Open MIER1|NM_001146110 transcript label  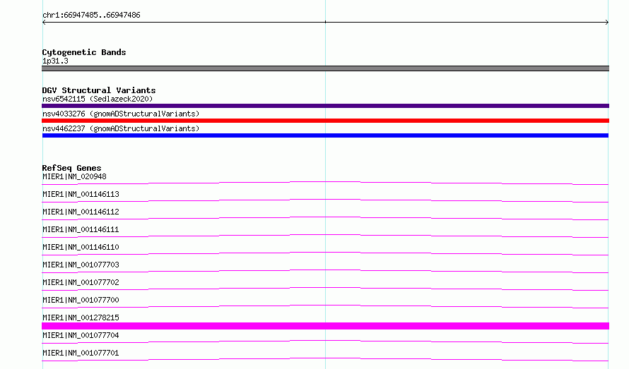(81, 247)
